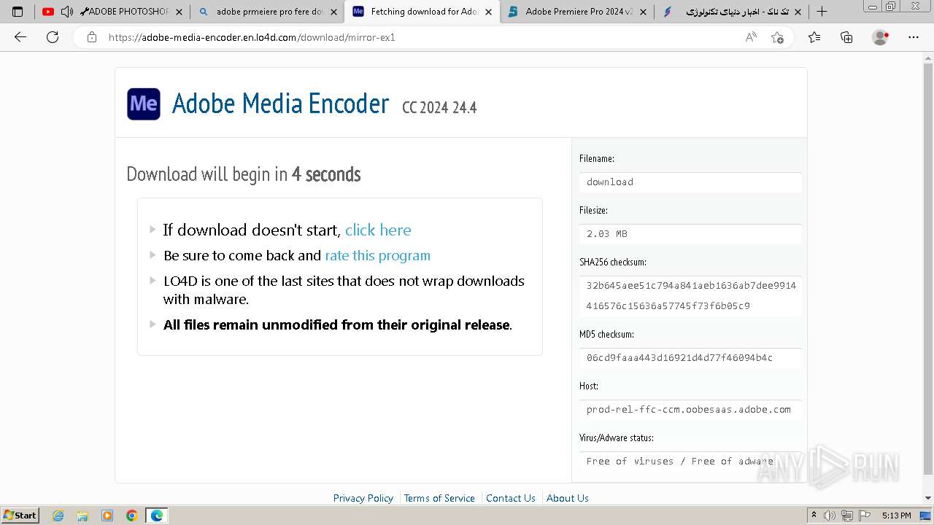Viewport: 934px width, 525px height.
Task: Open the tab actions menu icon
Action: [18, 12]
